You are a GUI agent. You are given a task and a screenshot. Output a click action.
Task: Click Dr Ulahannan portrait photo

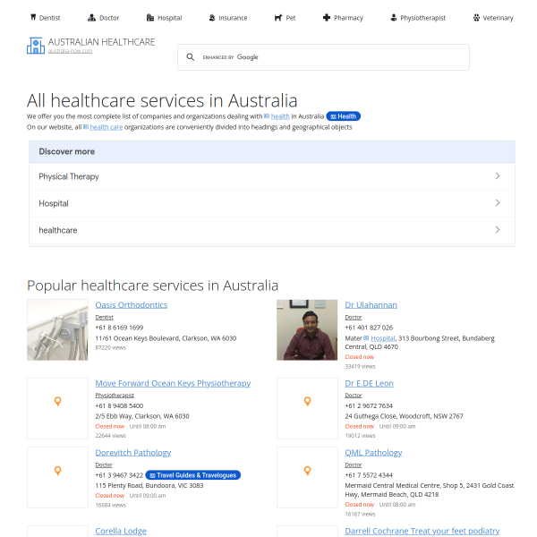[307, 329]
